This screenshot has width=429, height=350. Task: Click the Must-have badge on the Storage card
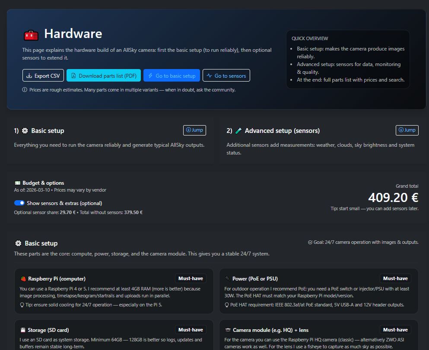point(191,329)
